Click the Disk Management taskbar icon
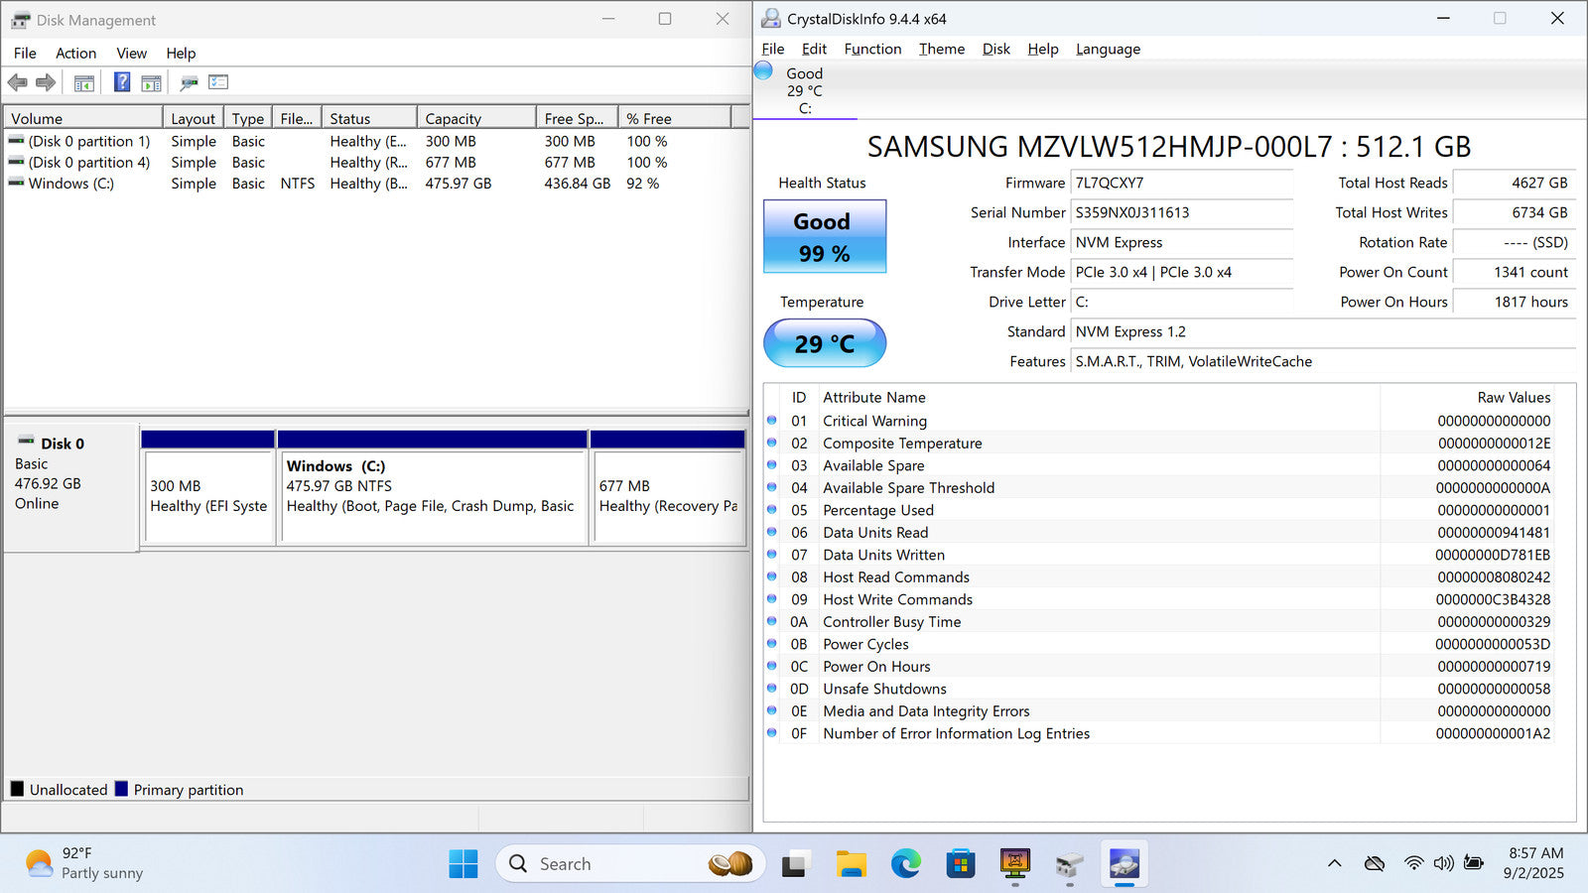This screenshot has width=1588, height=893. pyautogui.click(x=1069, y=864)
